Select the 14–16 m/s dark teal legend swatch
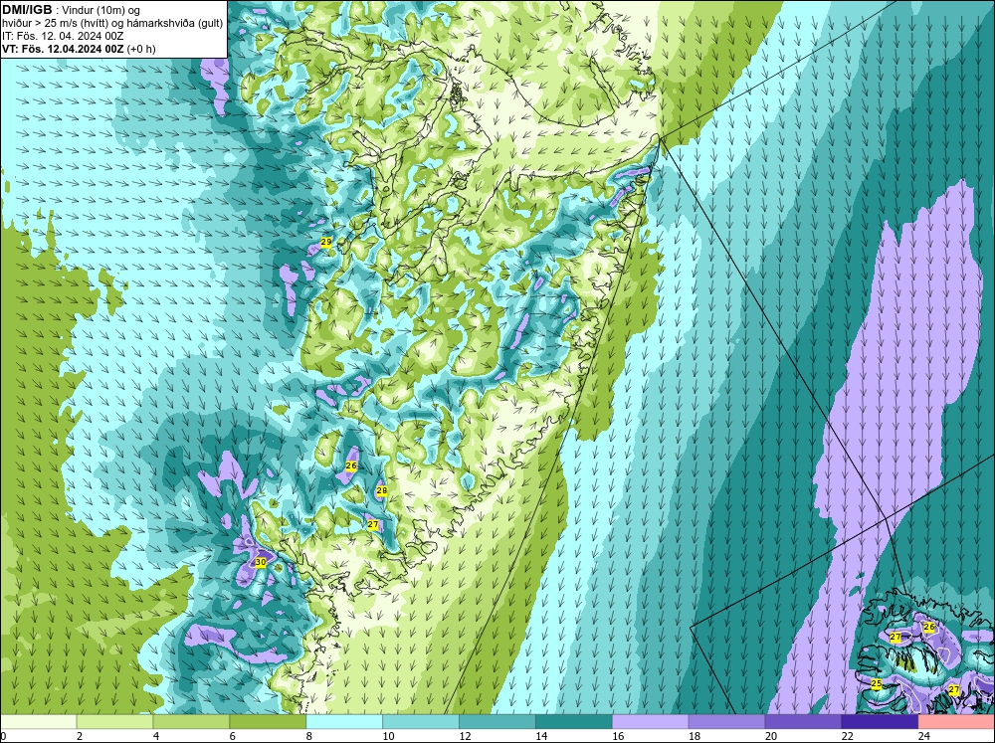Image resolution: width=995 pixels, height=743 pixels. tap(574, 722)
